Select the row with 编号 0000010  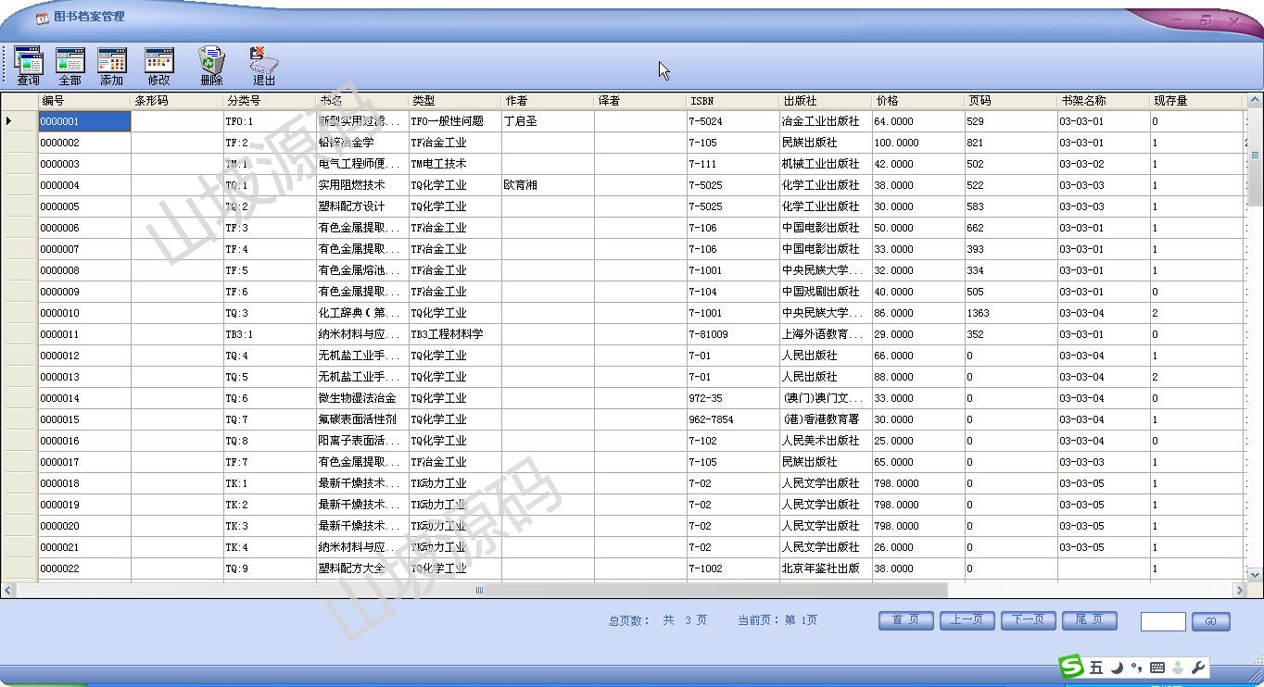coord(83,313)
